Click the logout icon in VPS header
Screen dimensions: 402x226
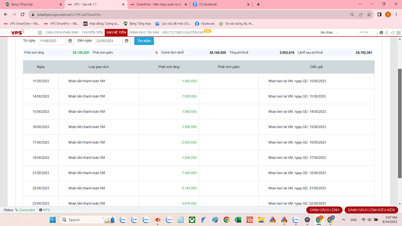[393, 33]
